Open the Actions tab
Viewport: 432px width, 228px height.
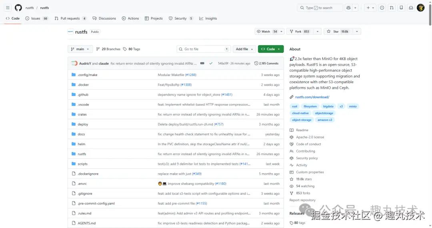tap(130, 18)
